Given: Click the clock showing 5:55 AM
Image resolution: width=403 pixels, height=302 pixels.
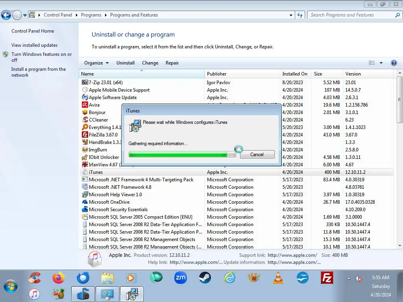Looking at the screenshot, I should [381, 278].
